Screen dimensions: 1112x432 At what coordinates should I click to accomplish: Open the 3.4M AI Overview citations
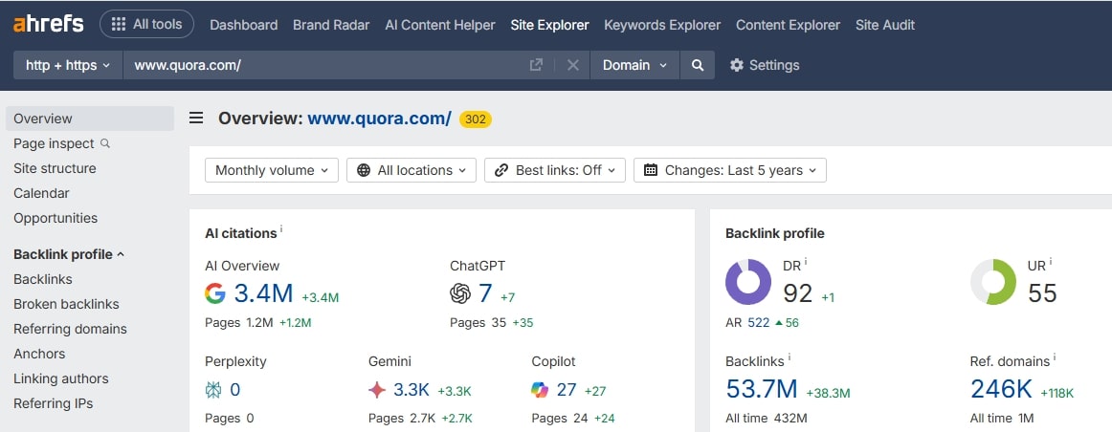264,293
